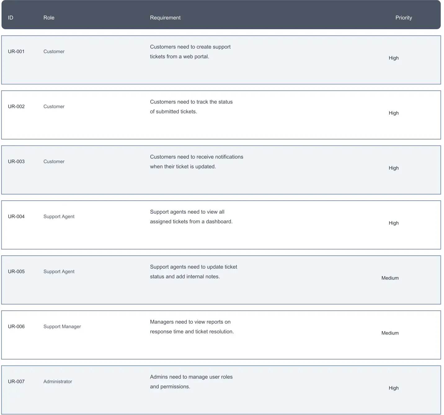This screenshot has height=415, width=444.
Task: Select the UR-005 ID cell
Action: (x=16, y=271)
